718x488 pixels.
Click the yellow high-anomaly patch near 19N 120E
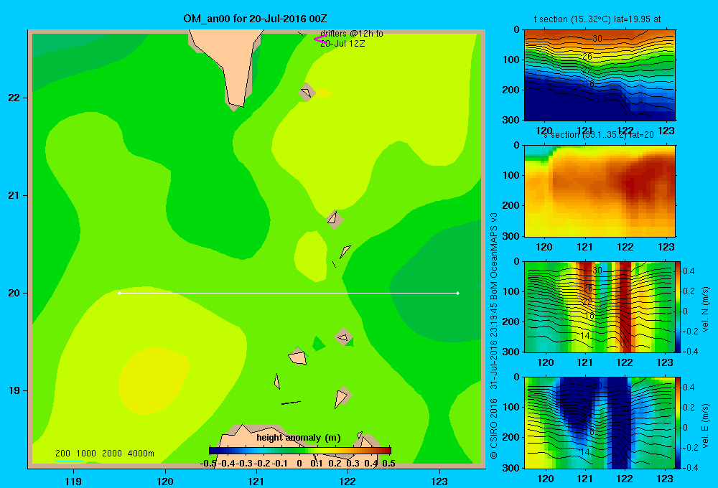154,381
